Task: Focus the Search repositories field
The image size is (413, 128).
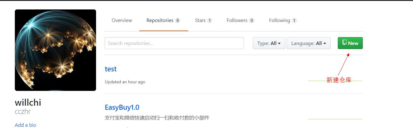Action: coord(174,43)
